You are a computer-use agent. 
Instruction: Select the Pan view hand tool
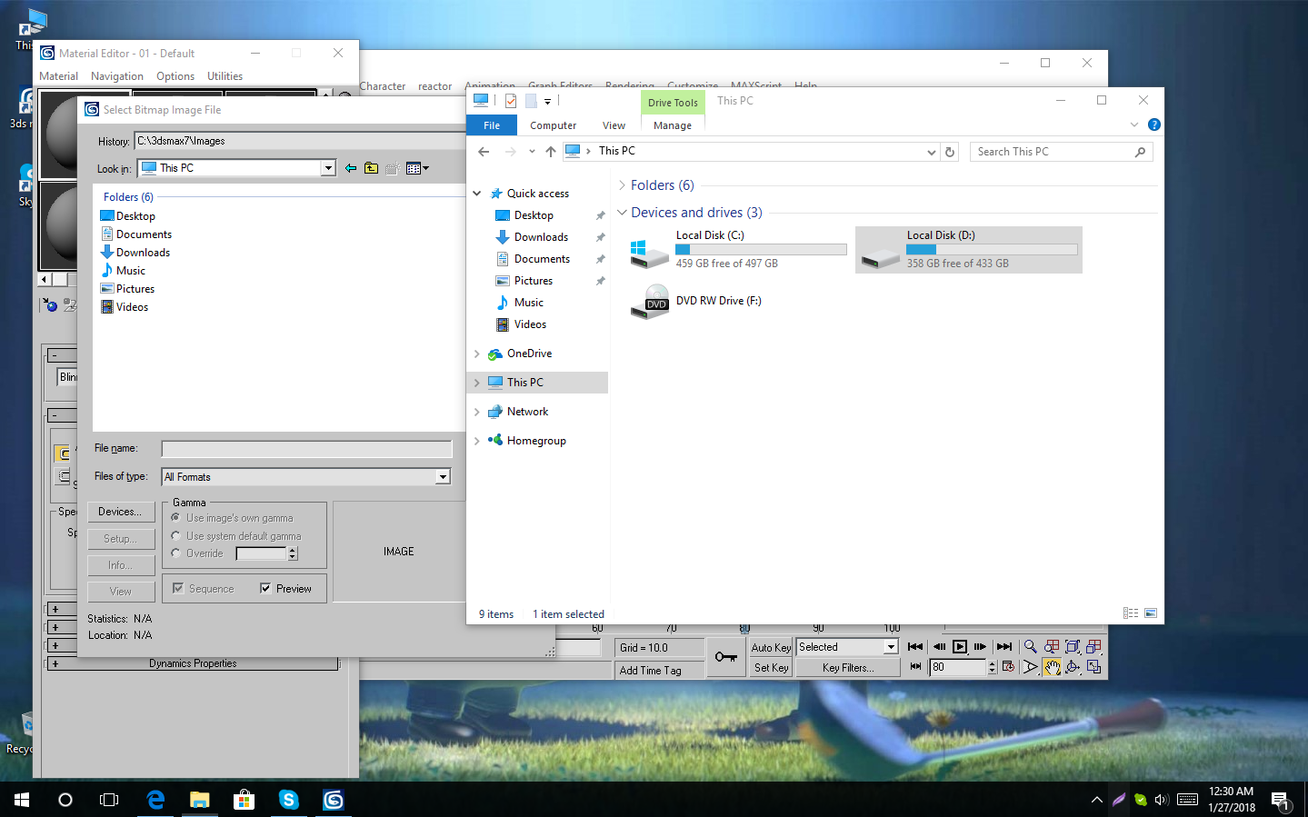tap(1052, 665)
